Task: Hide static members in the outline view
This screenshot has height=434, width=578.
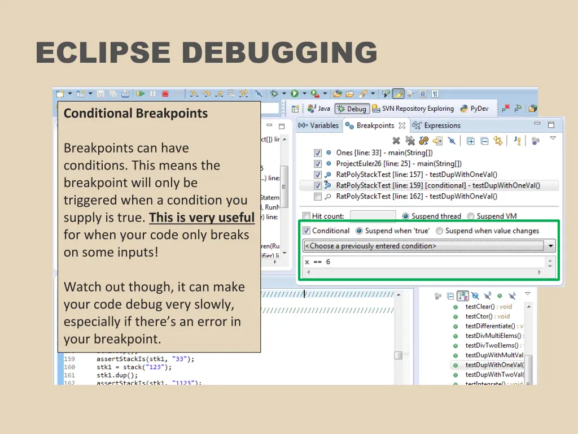Action: tap(487, 296)
